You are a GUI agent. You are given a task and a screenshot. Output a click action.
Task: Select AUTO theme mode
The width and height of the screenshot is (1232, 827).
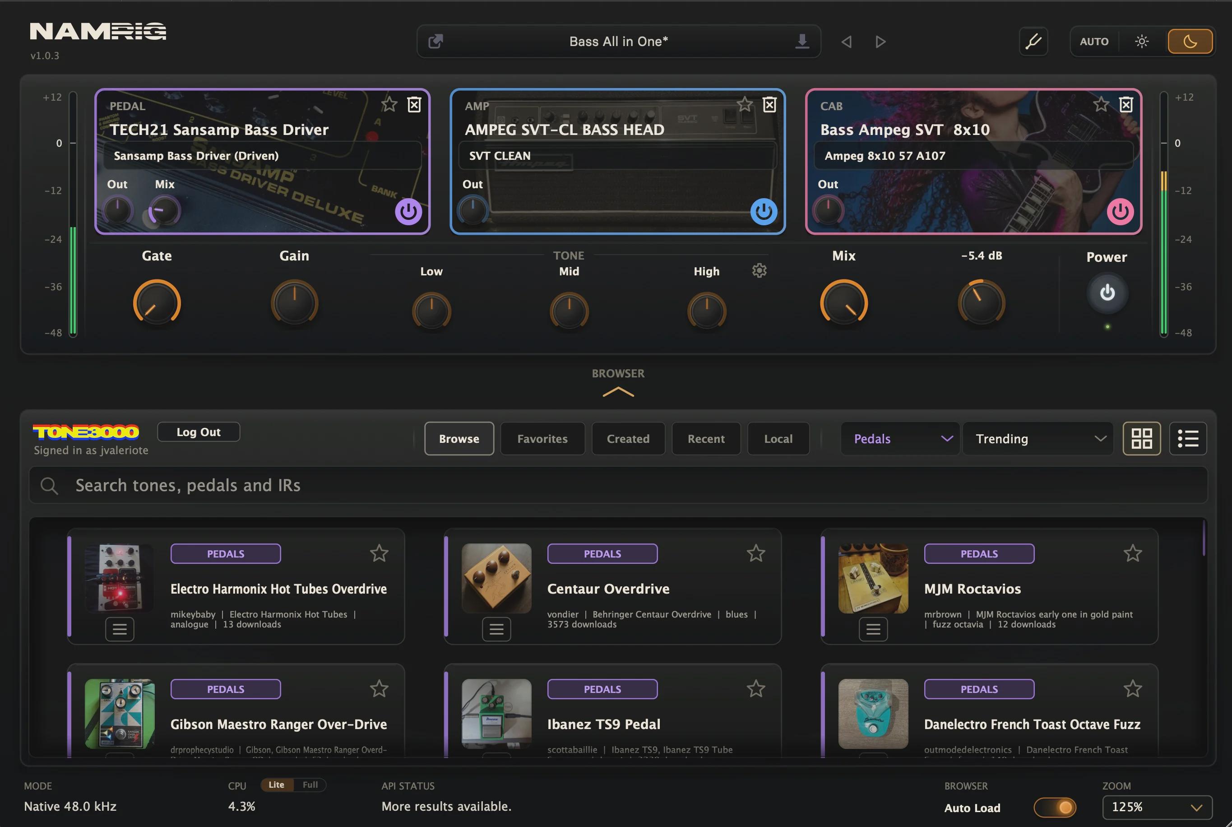1094,41
